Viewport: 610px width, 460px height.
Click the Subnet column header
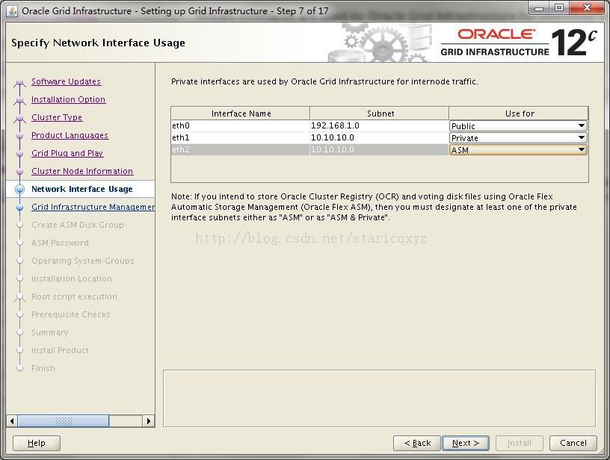[x=380, y=114]
